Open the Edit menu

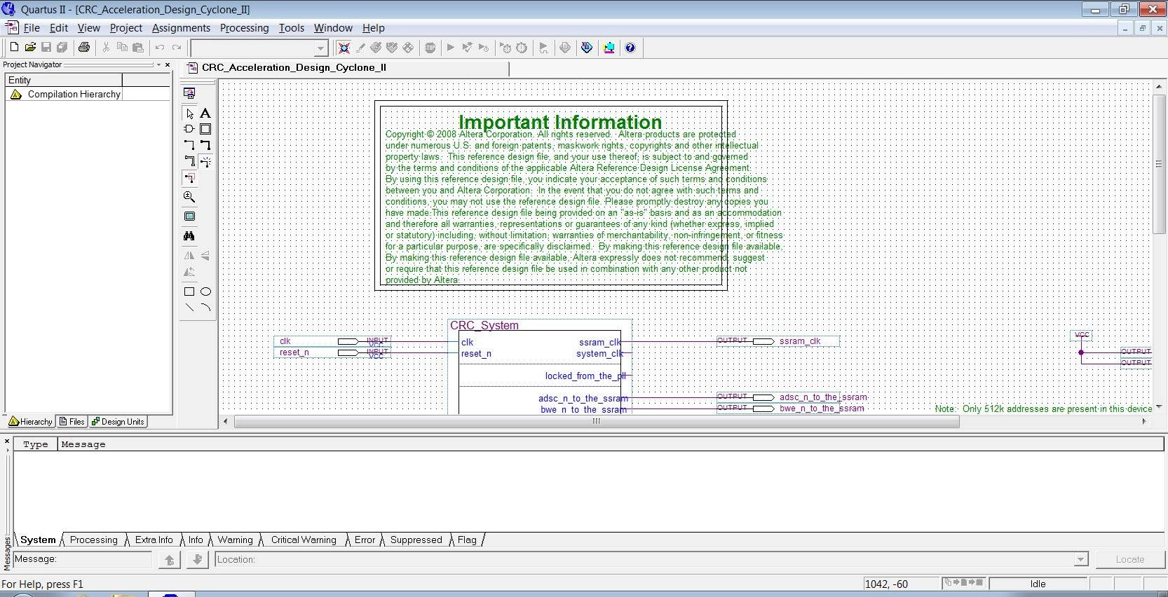click(59, 28)
